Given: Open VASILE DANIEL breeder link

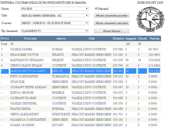Looking at the screenshot, I should [x=21, y=49].
